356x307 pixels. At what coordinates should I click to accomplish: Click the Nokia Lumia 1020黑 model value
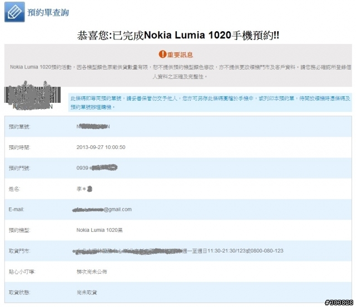(x=100, y=230)
